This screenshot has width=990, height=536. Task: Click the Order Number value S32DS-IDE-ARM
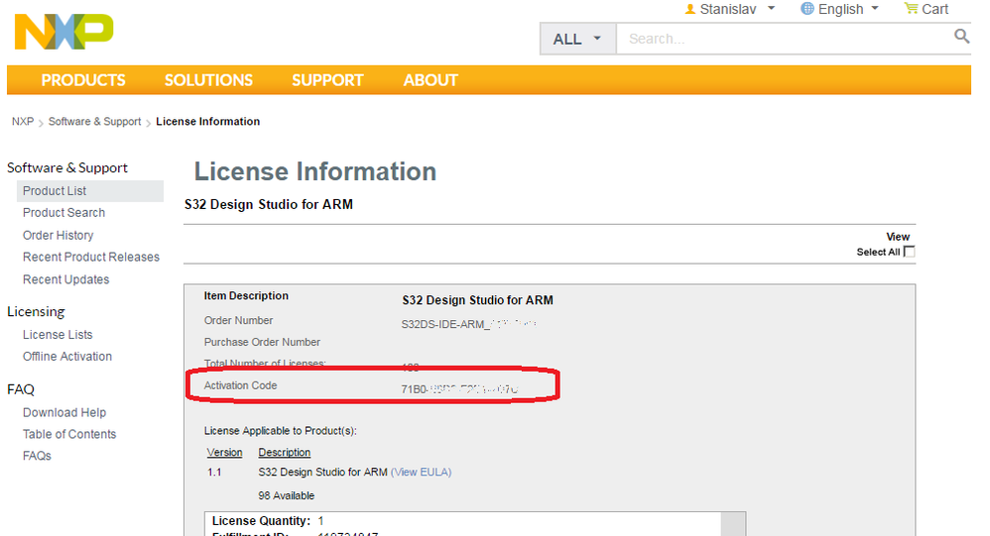(x=468, y=324)
